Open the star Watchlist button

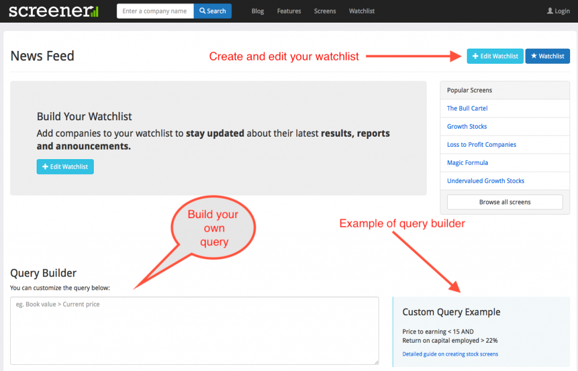coord(548,56)
